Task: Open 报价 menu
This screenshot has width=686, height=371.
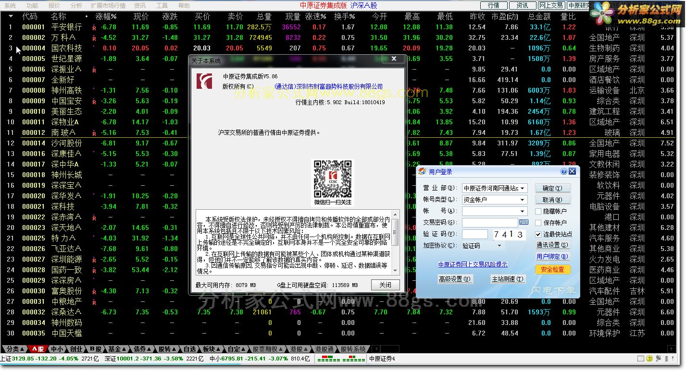Action: click(x=54, y=6)
